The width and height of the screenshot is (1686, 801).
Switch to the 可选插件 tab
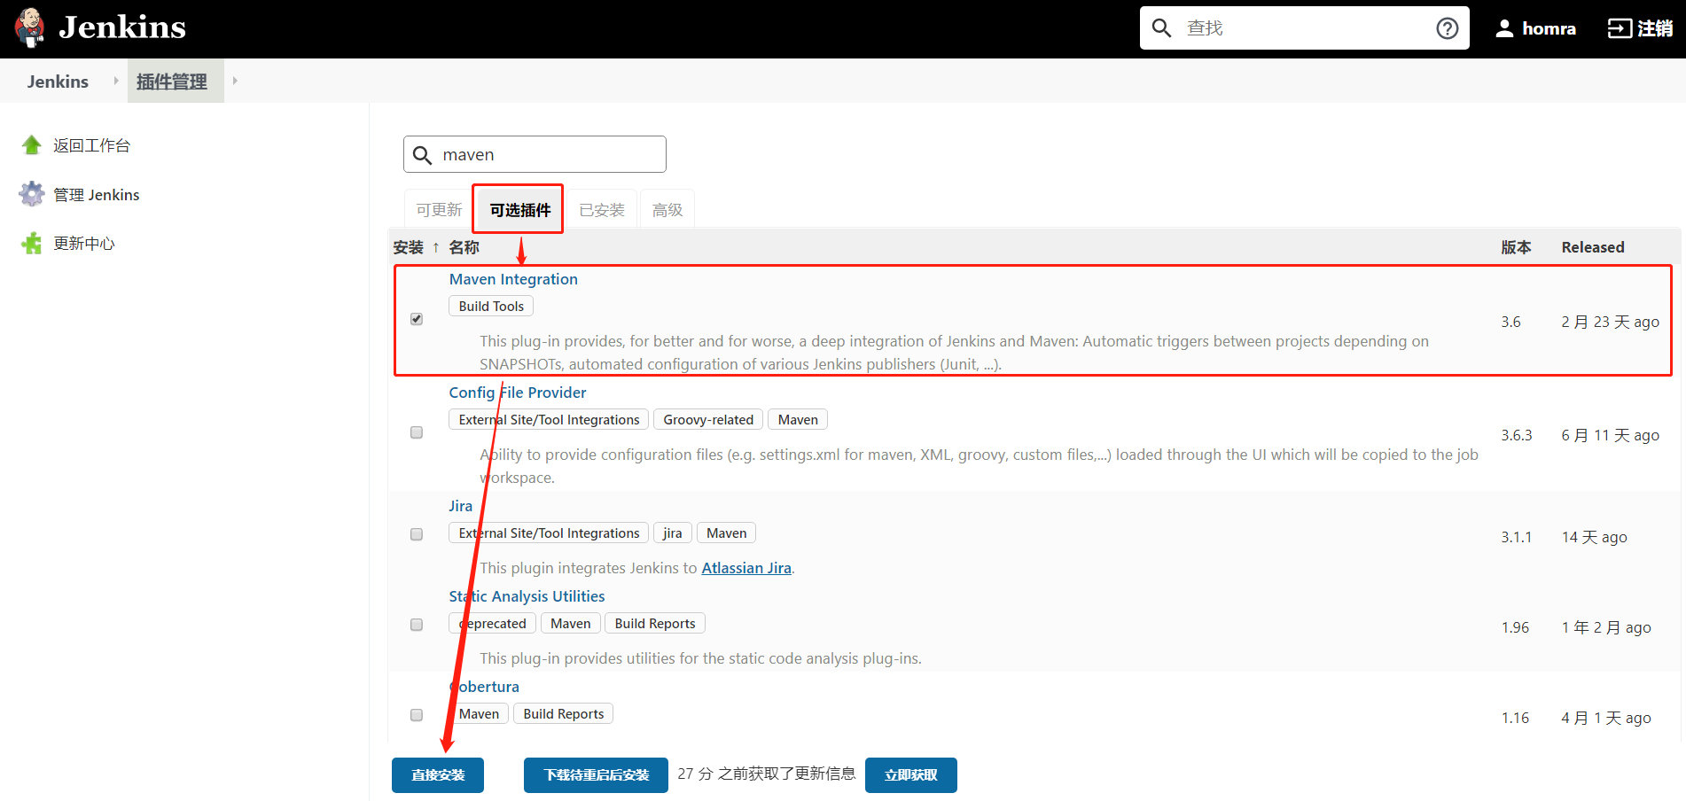click(520, 210)
